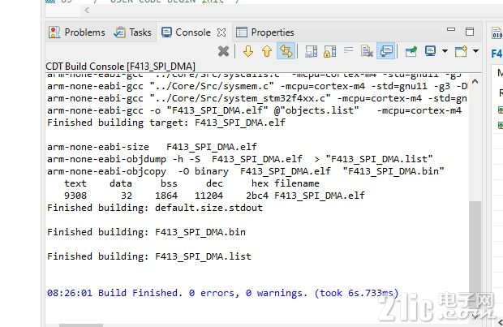Open the Properties tab

tap(265, 32)
